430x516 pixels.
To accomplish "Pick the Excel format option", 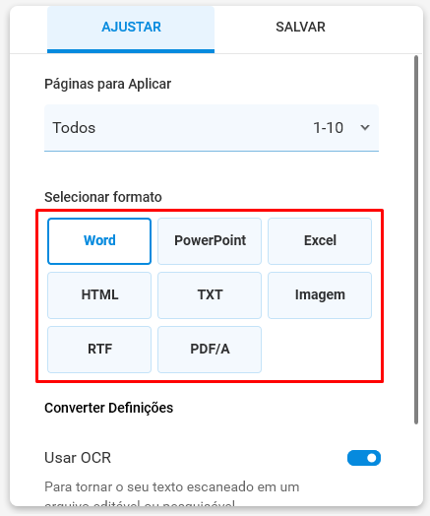I will click(320, 241).
